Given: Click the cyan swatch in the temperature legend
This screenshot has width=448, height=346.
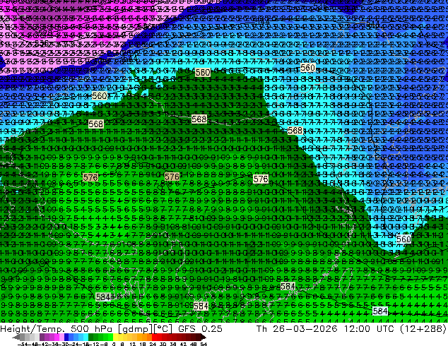Looking at the screenshot, I should pyautogui.click(x=86, y=337).
